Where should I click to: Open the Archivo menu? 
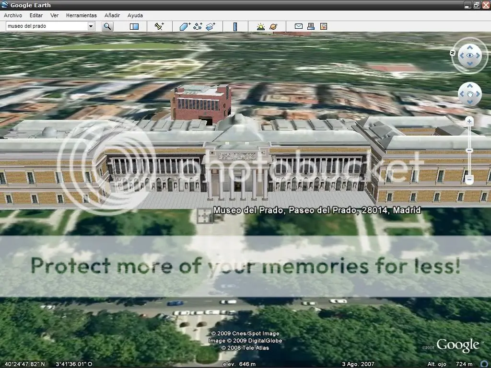[x=13, y=15]
